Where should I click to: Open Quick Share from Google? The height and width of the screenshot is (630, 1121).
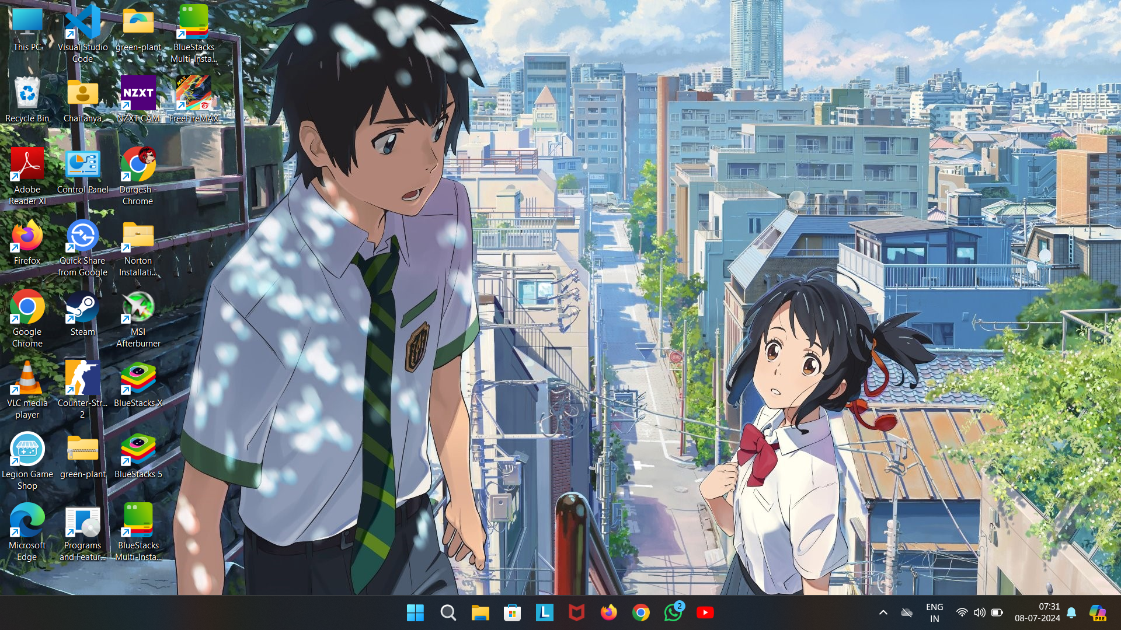(x=82, y=247)
